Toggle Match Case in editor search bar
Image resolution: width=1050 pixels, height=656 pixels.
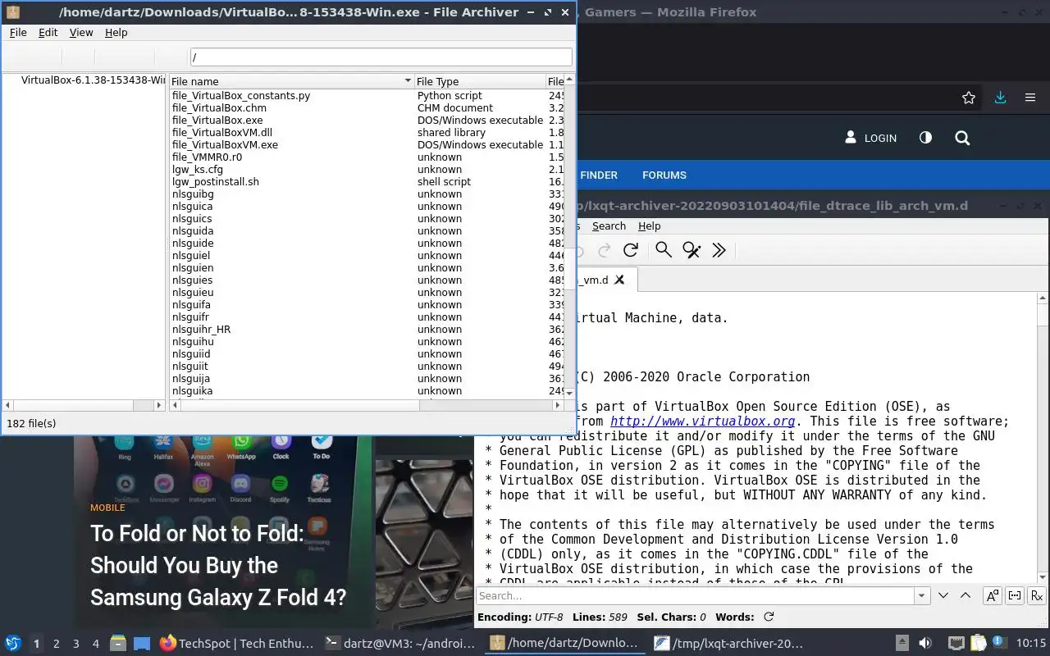(992, 596)
